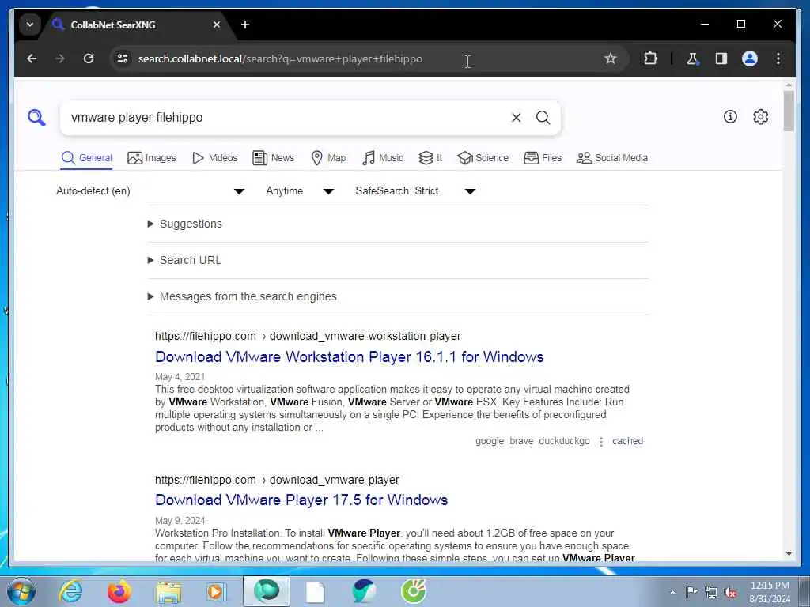Open the SafeSearch: Strict dropdown

point(415,191)
